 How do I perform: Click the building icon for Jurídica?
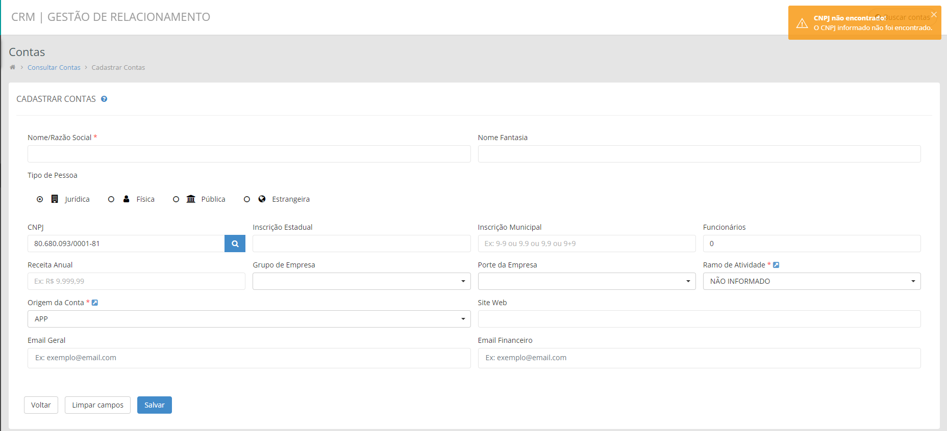55,199
